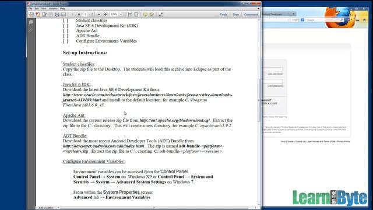Click the Firefox Home icon

(364, 20)
